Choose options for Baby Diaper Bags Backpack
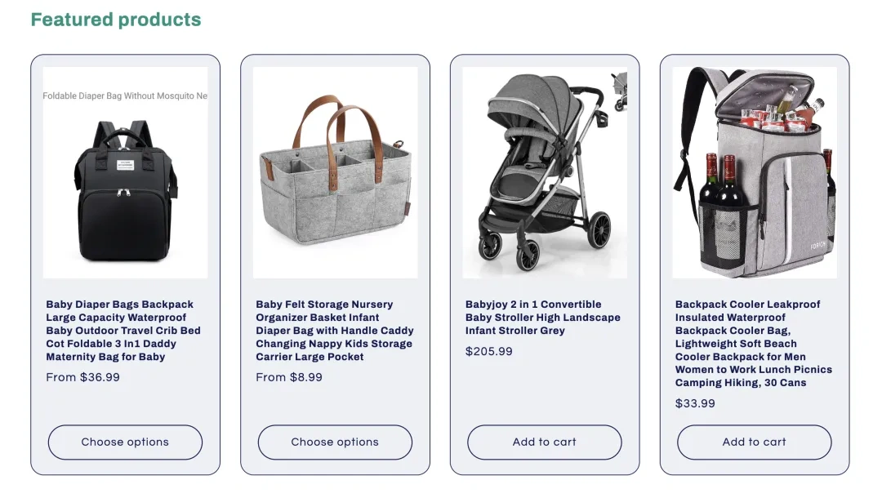The height and width of the screenshot is (498, 882). (x=125, y=442)
